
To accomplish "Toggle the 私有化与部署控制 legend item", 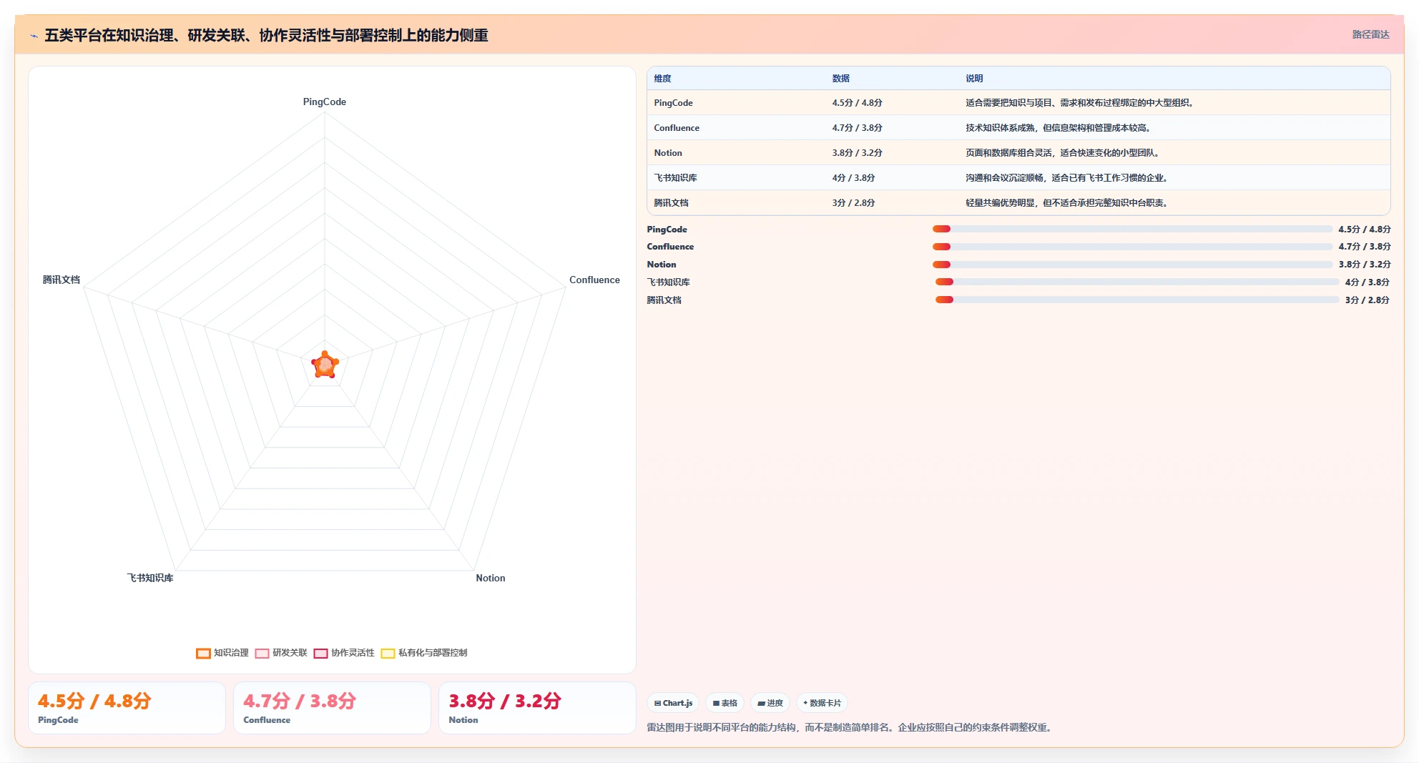I will 424,653.
